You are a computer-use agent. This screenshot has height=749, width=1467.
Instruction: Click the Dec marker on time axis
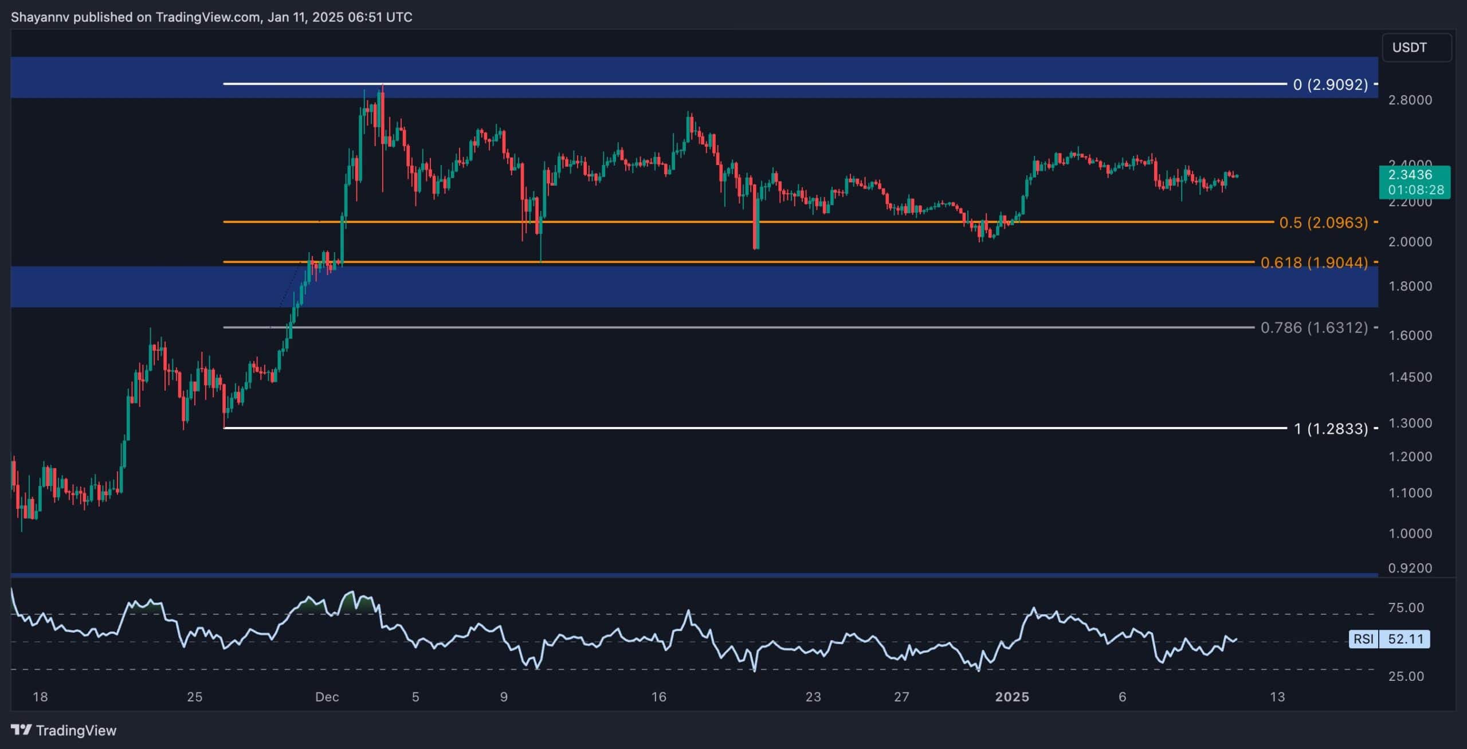pyautogui.click(x=327, y=697)
